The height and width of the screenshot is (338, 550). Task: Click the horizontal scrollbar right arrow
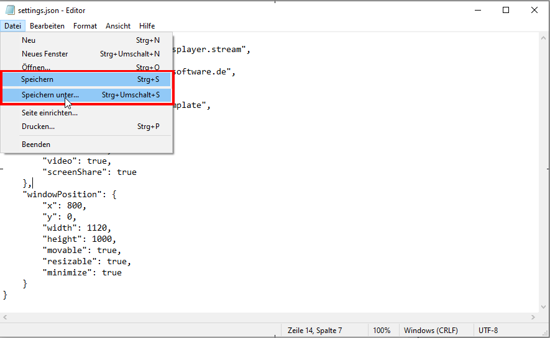click(533, 317)
